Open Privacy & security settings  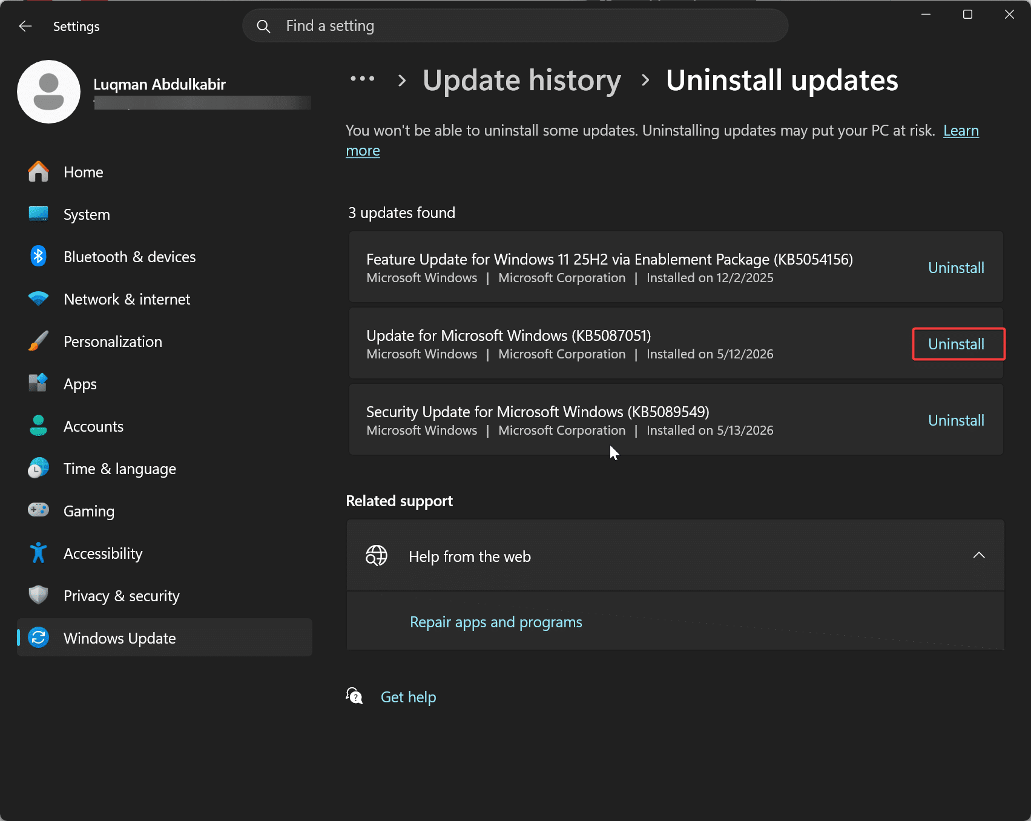(x=165, y=596)
